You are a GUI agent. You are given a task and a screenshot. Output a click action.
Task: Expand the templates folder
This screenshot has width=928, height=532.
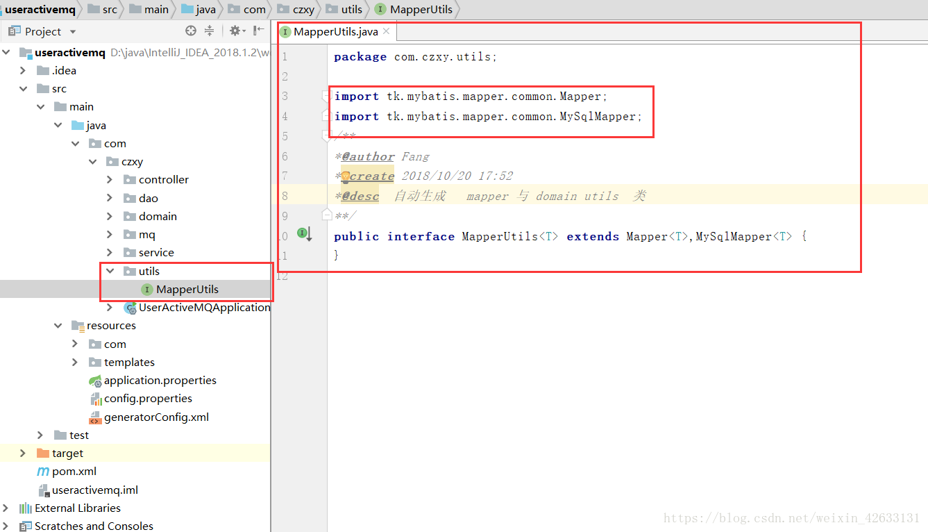pyautogui.click(x=75, y=362)
